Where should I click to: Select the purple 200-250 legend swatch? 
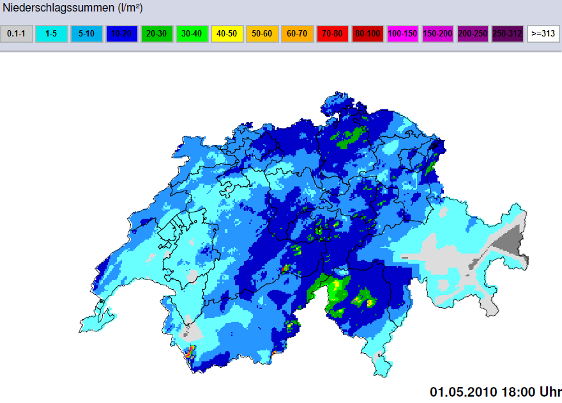(x=473, y=34)
